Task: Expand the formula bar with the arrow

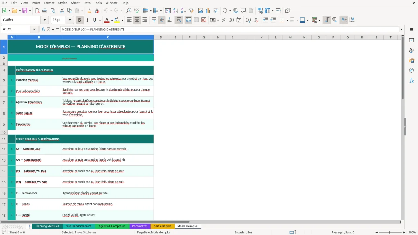Action: click(x=401, y=29)
